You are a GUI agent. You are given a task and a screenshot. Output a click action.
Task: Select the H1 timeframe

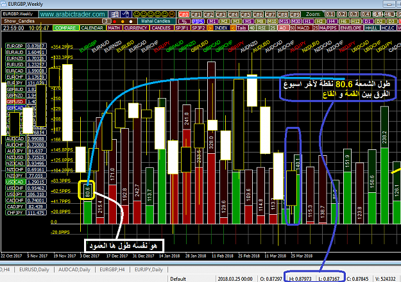pyautogui.click(x=308, y=21)
